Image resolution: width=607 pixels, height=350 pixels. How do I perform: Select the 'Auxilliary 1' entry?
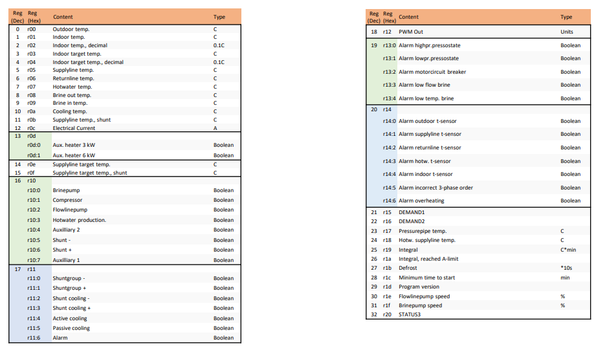click(66, 260)
